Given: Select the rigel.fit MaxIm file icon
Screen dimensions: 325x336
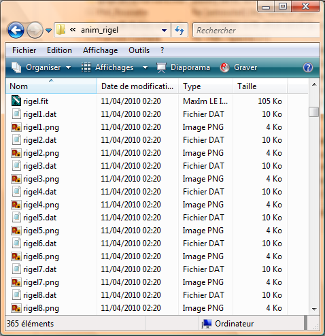Looking at the screenshot, I should click(16, 101).
